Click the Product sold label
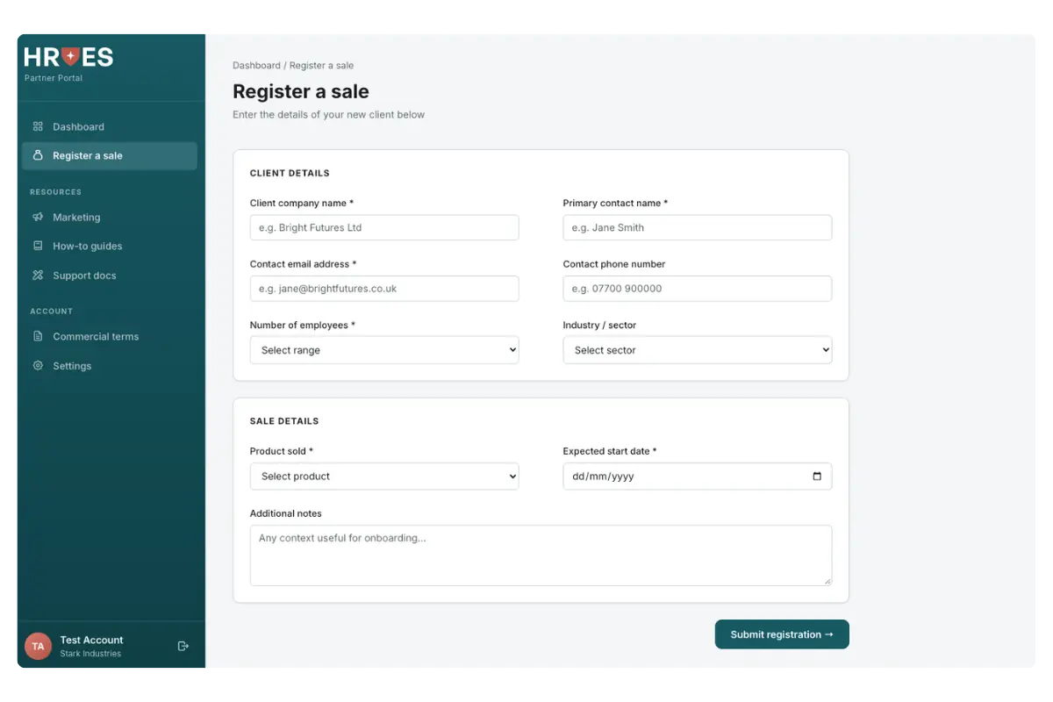The width and height of the screenshot is (1053, 702). (282, 451)
